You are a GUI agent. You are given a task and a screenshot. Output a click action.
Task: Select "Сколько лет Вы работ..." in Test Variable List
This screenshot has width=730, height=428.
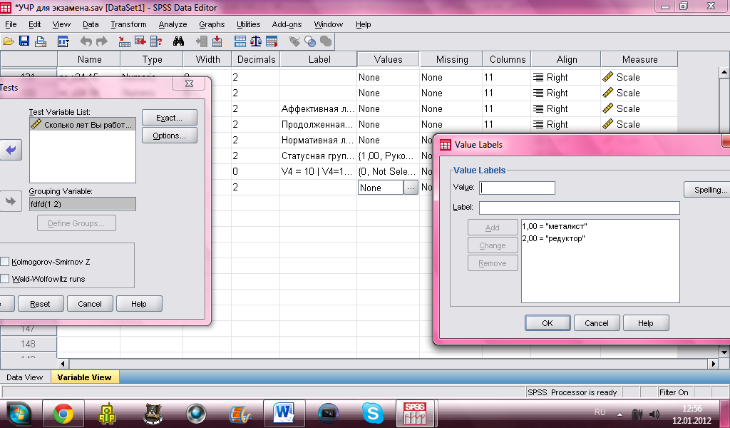pos(83,124)
